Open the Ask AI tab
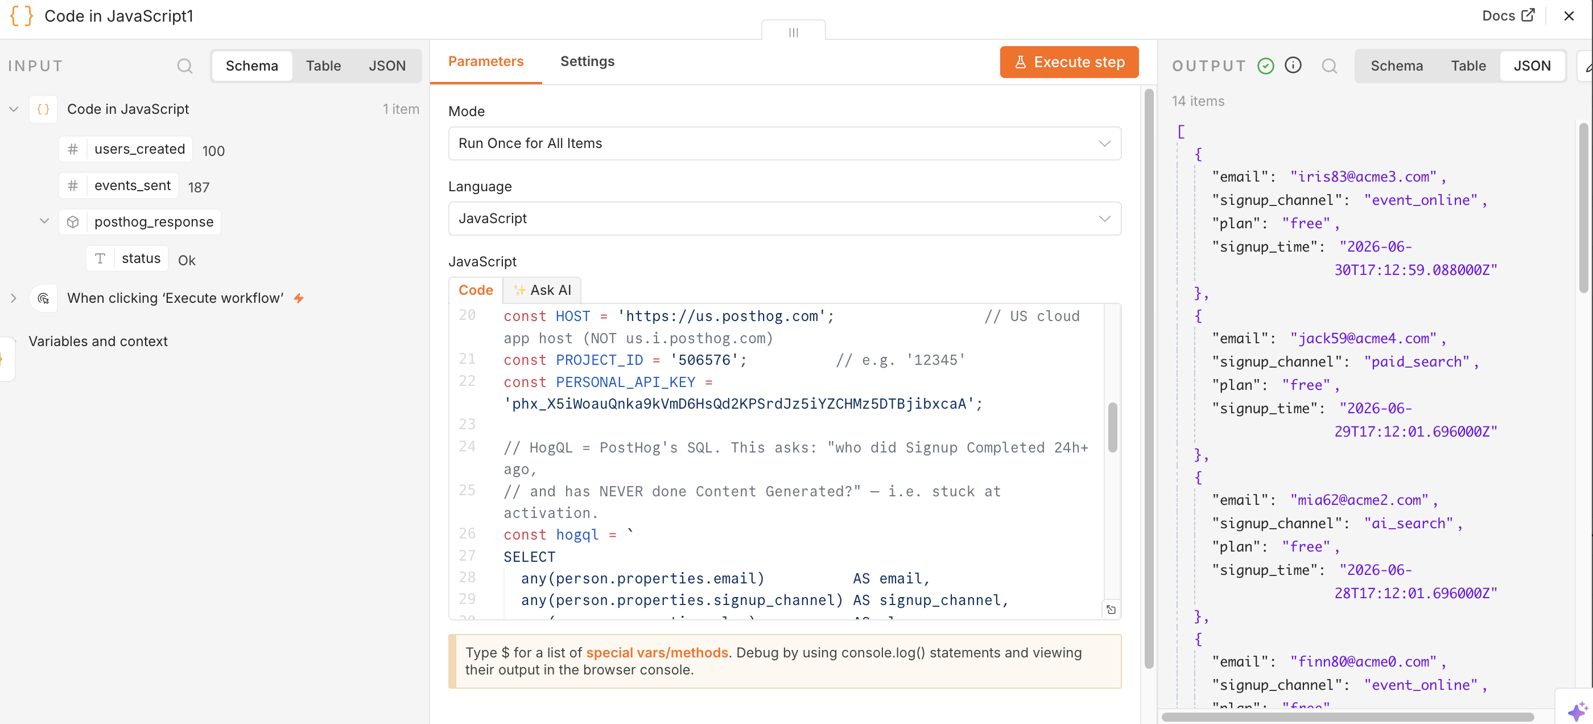This screenshot has width=1593, height=724. 542,290
